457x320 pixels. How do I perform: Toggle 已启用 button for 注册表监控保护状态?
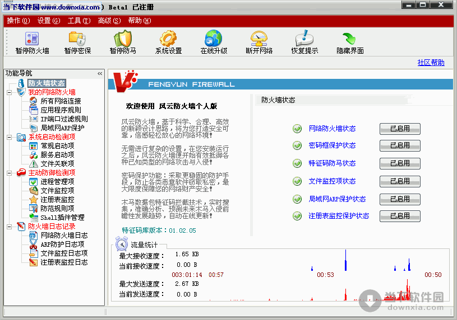400,216
